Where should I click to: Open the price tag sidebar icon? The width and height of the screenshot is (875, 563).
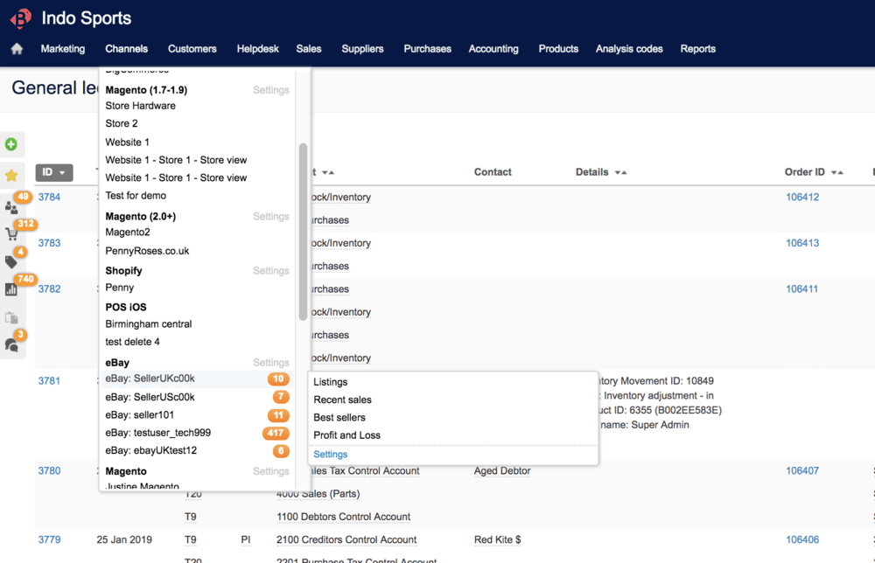[x=11, y=262]
